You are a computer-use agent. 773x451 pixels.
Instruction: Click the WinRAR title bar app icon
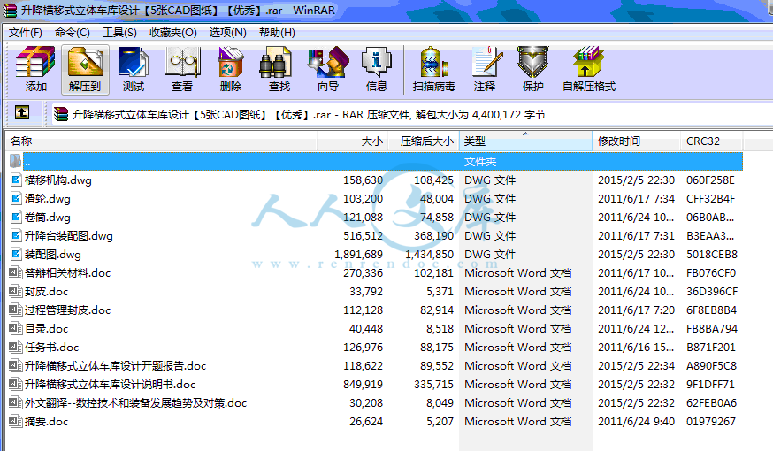tap(10, 11)
